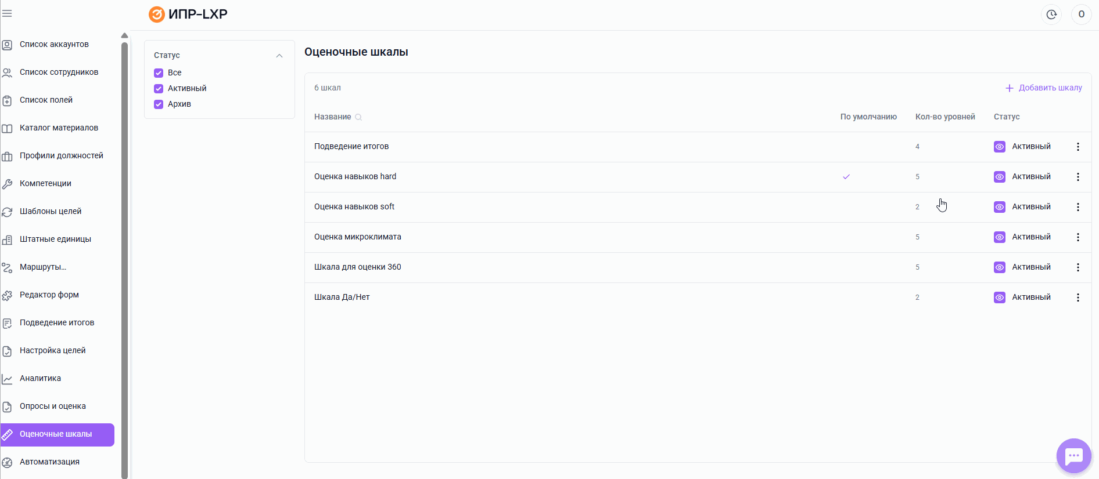This screenshot has height=479, width=1099.
Task: Open actions menu for Шкала Да/Нет
Action: [x=1078, y=297]
